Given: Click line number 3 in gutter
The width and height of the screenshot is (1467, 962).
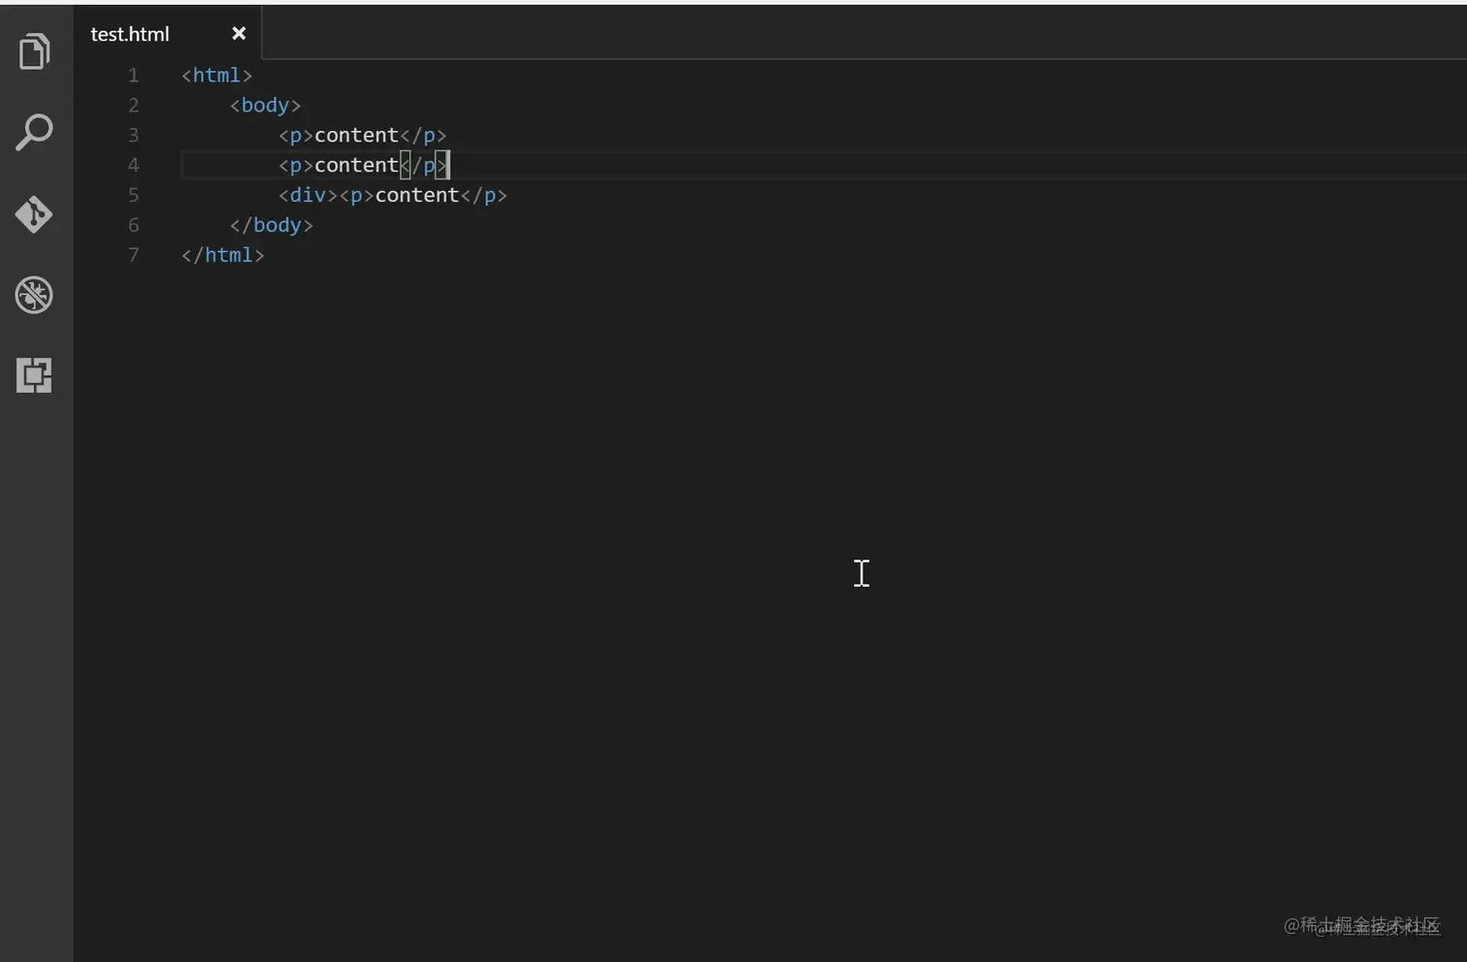Looking at the screenshot, I should pos(134,136).
